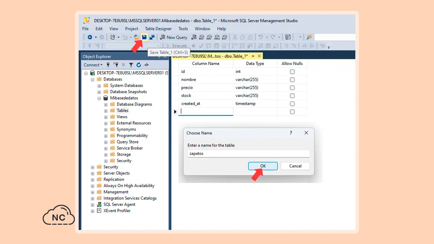Expand the Tables folder
This screenshot has height=244, width=434.
click(x=106, y=111)
